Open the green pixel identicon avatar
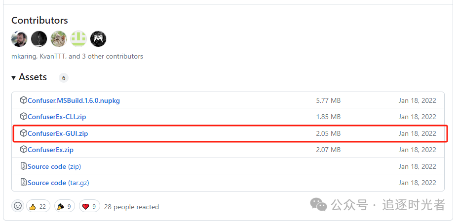 pos(78,39)
